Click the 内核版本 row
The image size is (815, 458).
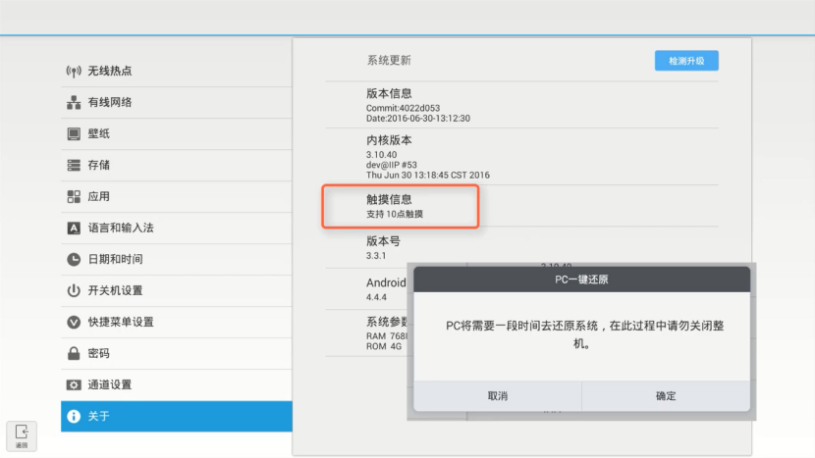coord(521,156)
